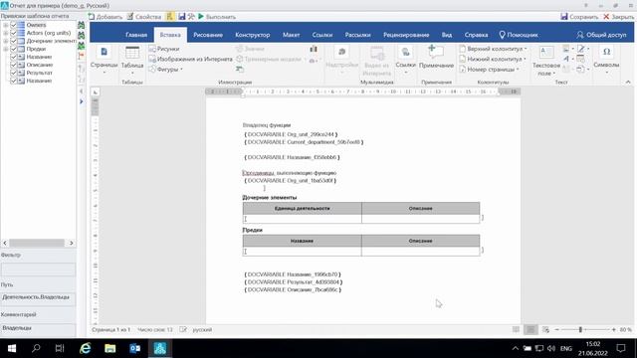Click into the Фильтр input field
Screen dimensions: 637x358
[38, 269]
